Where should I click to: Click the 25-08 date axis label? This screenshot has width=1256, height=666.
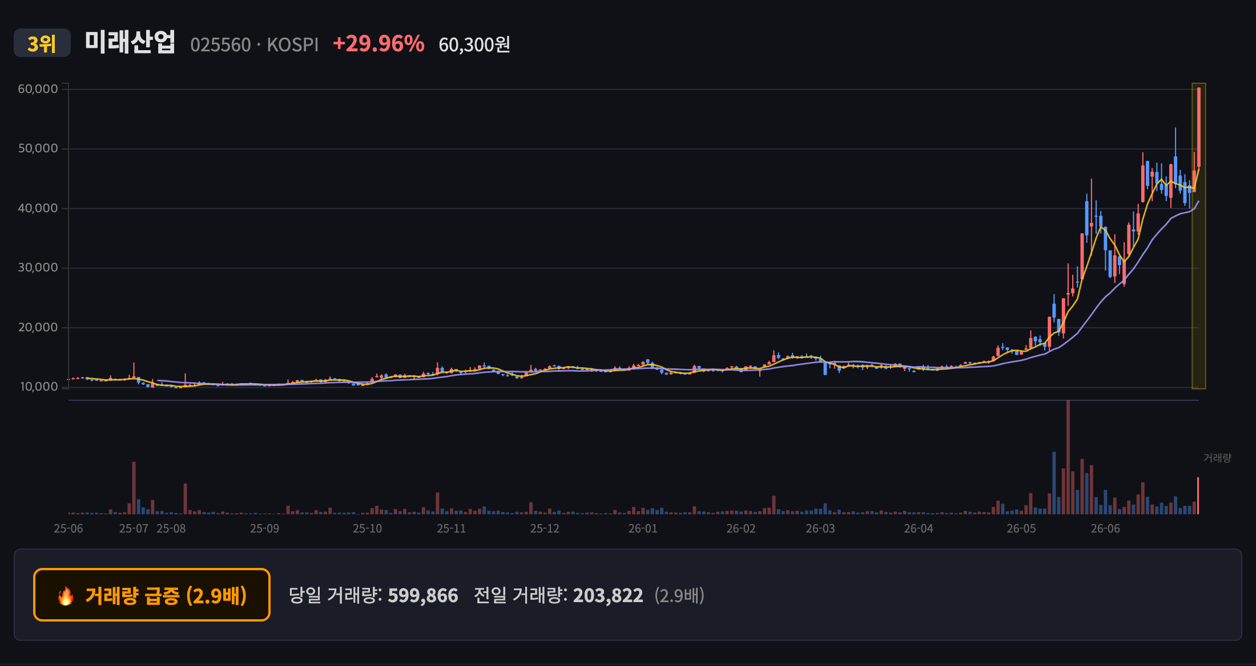[171, 529]
